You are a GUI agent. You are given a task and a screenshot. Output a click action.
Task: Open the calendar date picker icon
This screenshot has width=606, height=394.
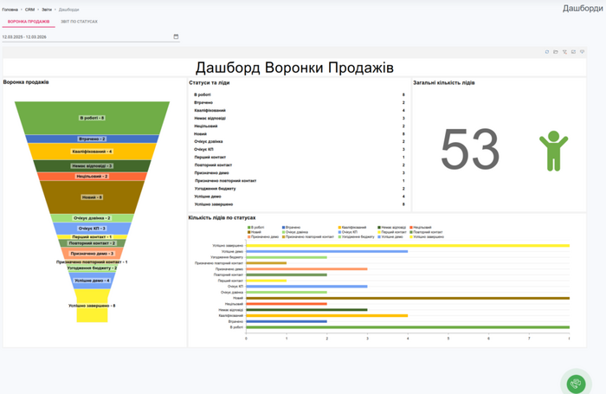pyautogui.click(x=176, y=36)
